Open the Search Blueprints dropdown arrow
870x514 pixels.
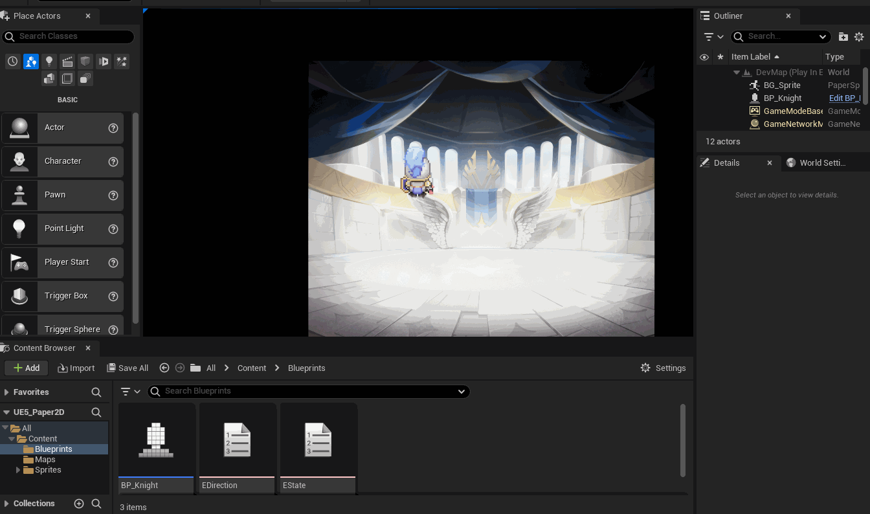[462, 391]
